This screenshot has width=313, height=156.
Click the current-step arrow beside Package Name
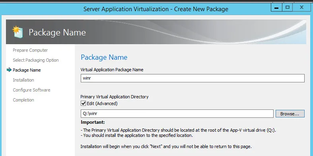tap(9, 70)
